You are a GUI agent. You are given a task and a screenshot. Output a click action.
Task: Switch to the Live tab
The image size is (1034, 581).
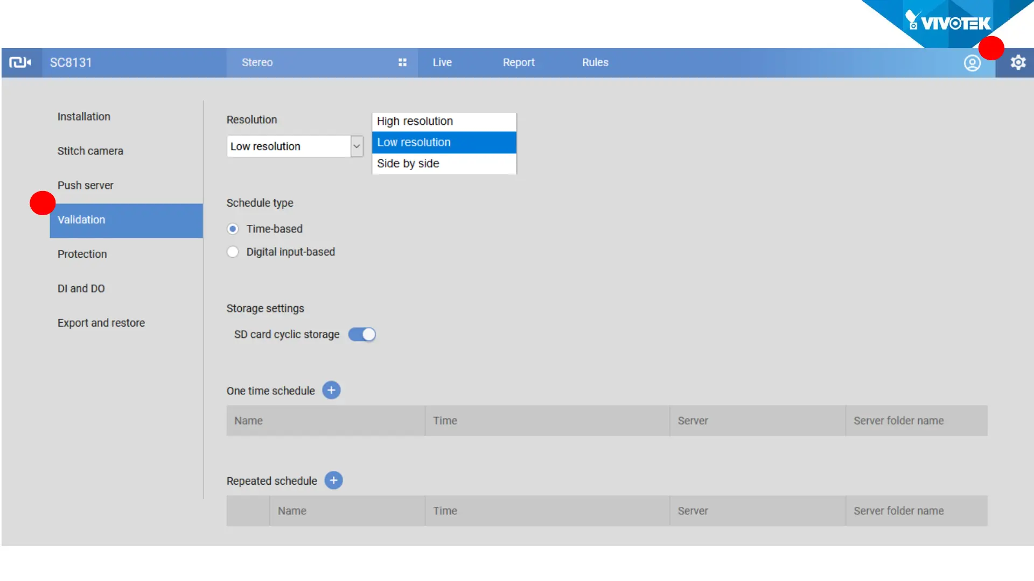point(442,62)
